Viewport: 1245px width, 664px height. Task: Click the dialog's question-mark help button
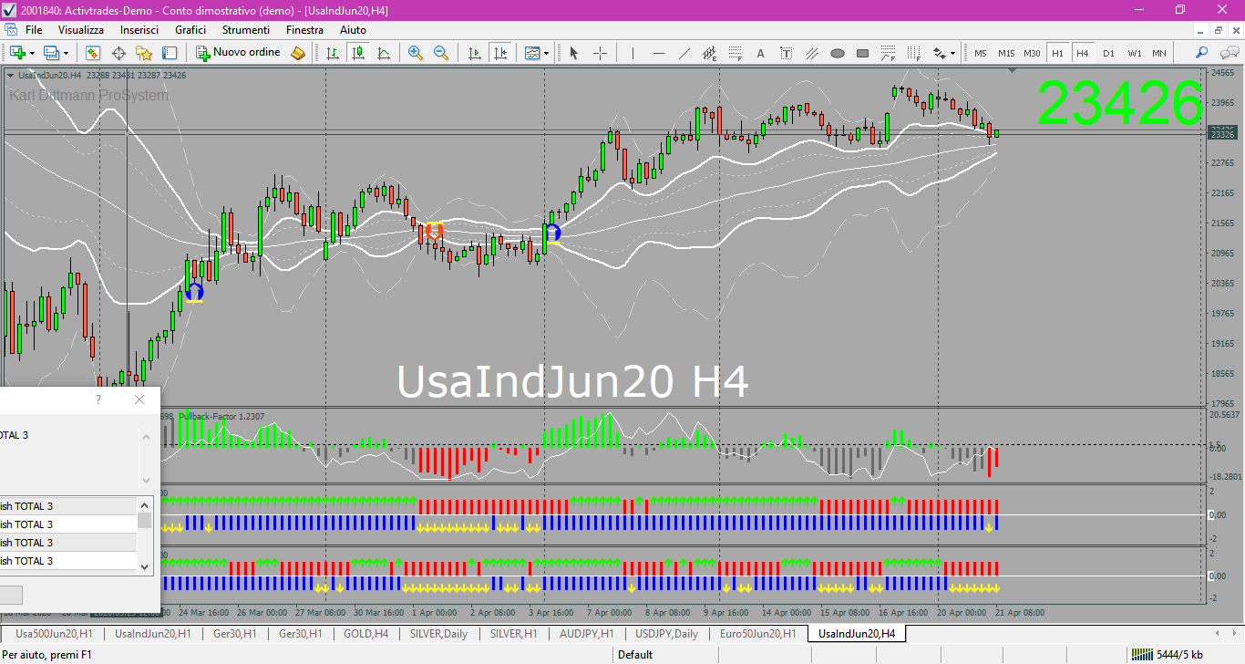98,399
